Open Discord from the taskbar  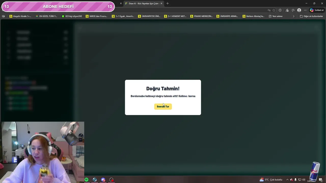[103, 180]
